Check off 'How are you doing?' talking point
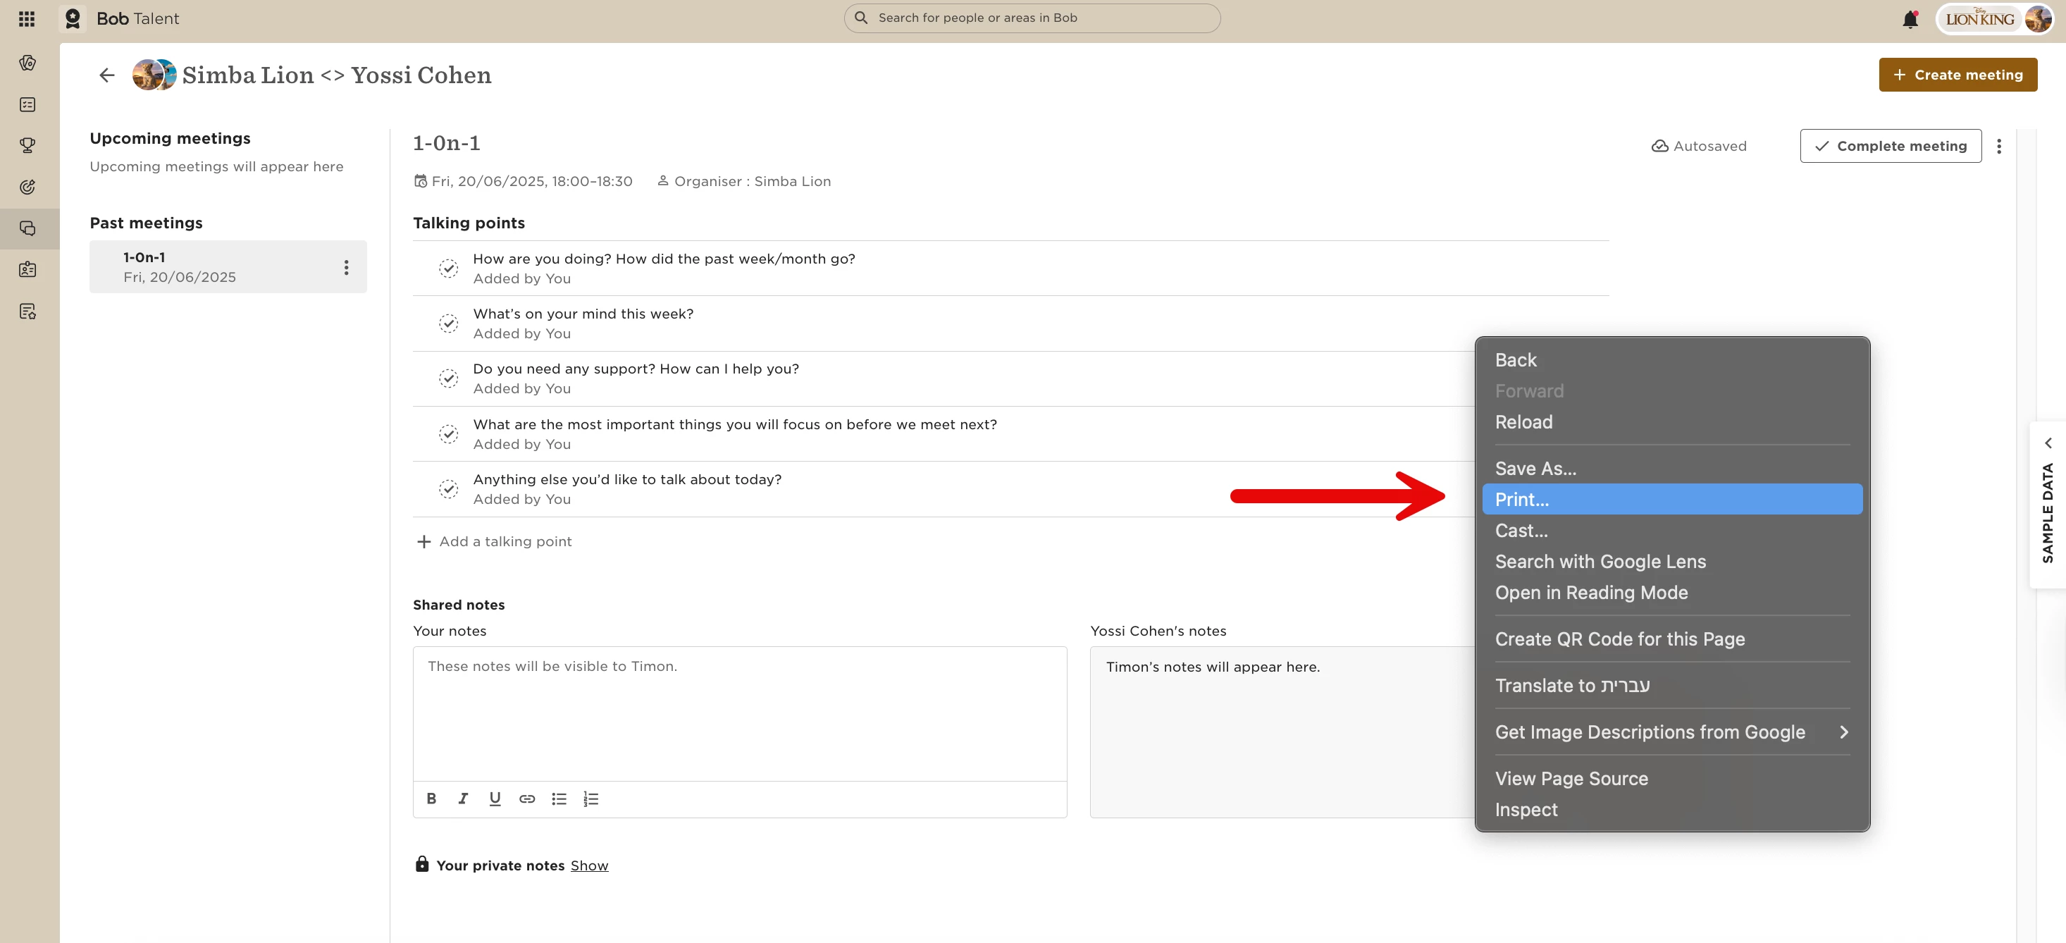Screen dimensions: 2066x943 (x=448, y=268)
